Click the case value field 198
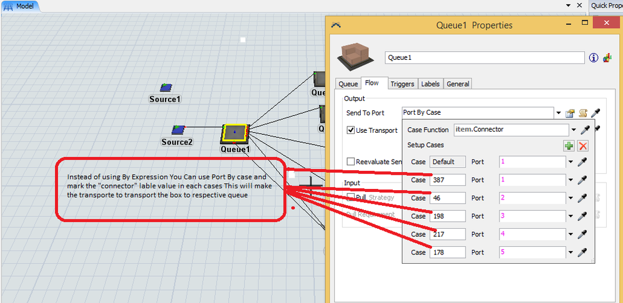623x303 pixels. (448, 216)
